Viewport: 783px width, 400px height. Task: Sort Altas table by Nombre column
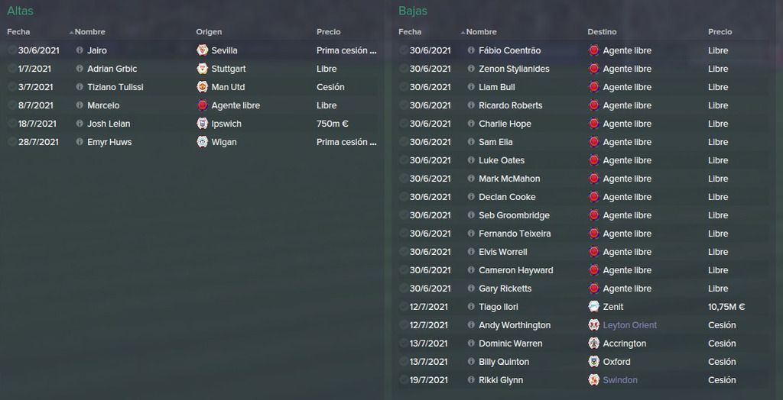pos(90,32)
